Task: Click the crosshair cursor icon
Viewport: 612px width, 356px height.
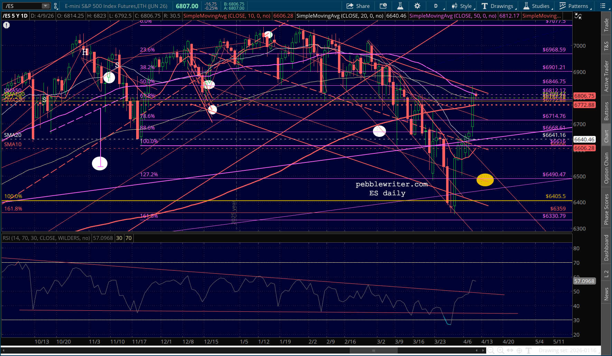Action: click(x=519, y=350)
